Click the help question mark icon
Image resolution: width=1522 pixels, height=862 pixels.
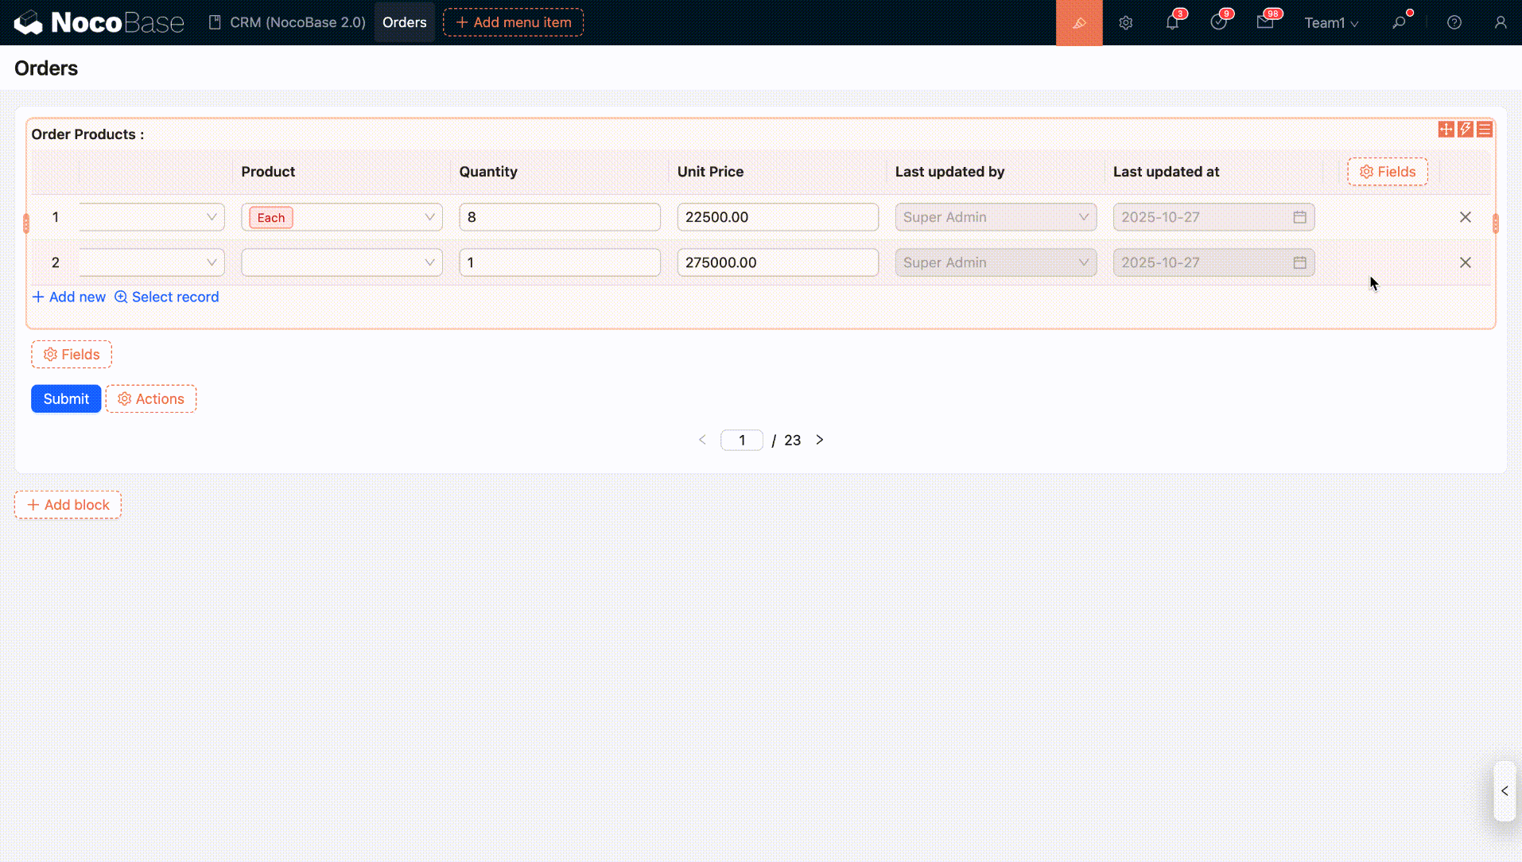(1454, 22)
